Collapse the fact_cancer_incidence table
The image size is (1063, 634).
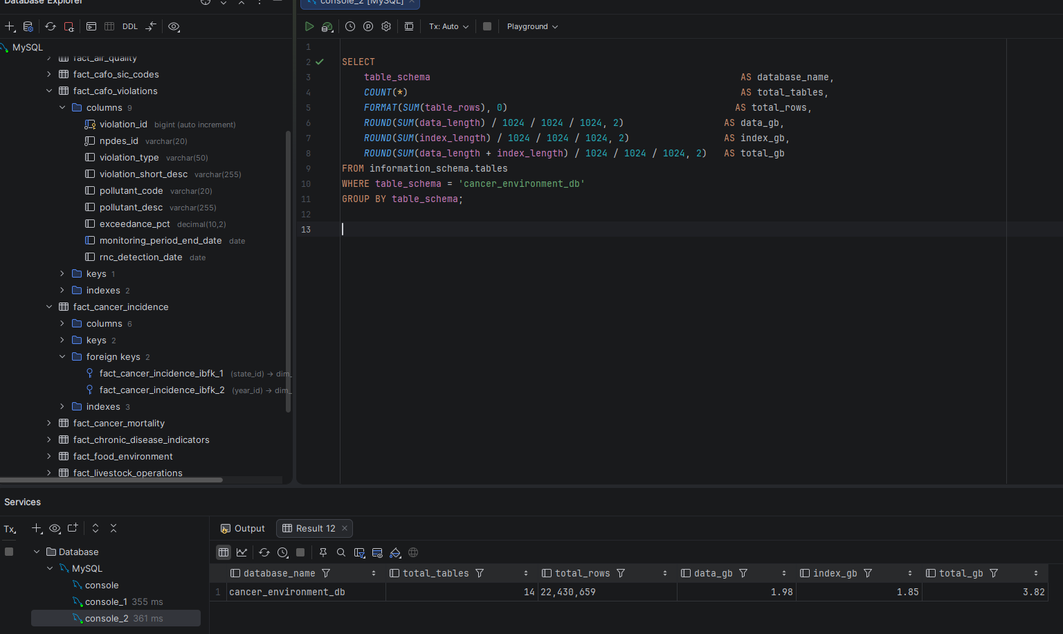point(48,307)
